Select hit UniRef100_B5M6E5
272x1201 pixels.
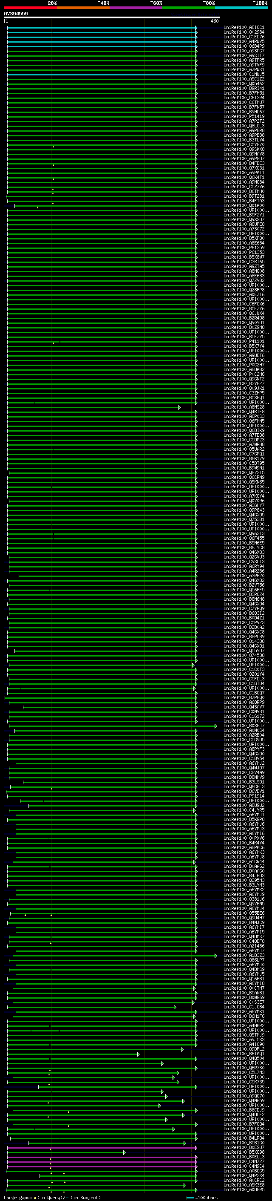click(244, 543)
